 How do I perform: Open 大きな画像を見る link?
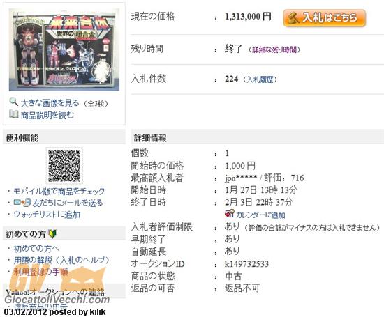(50, 103)
